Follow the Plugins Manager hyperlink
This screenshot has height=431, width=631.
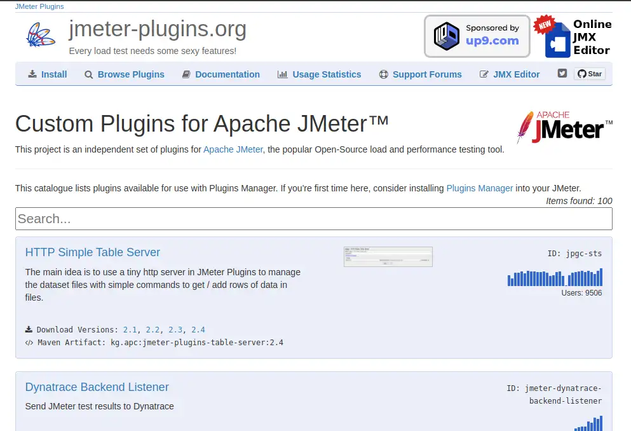[480, 188]
